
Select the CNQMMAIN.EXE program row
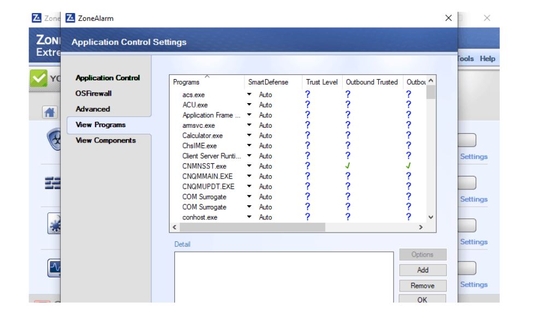tap(298, 176)
